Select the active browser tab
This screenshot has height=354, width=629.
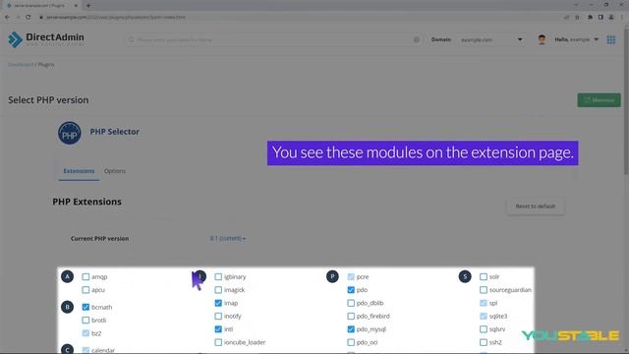tap(41, 6)
